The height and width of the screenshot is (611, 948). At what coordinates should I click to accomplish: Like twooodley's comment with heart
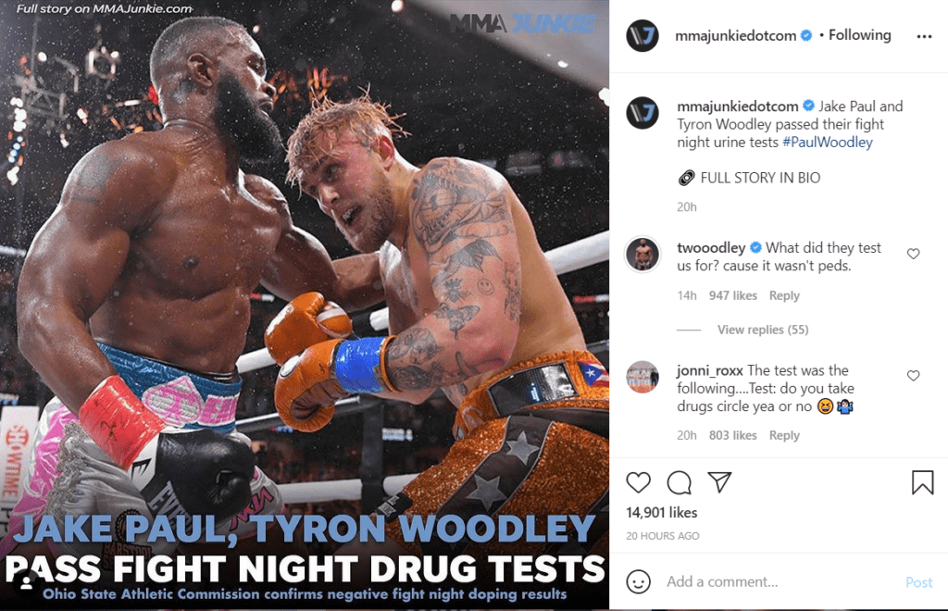pyautogui.click(x=913, y=254)
